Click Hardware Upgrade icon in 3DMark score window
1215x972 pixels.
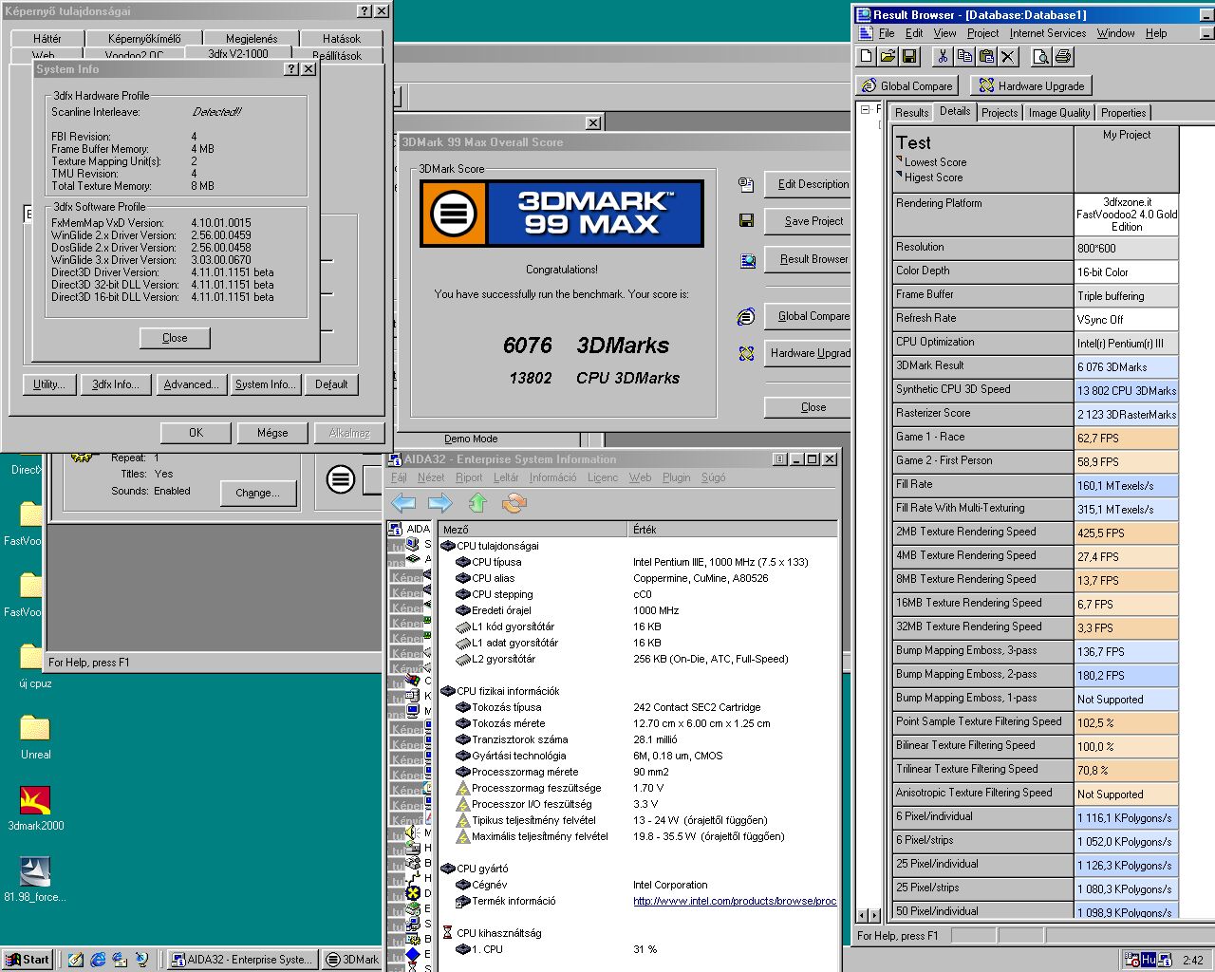click(746, 353)
